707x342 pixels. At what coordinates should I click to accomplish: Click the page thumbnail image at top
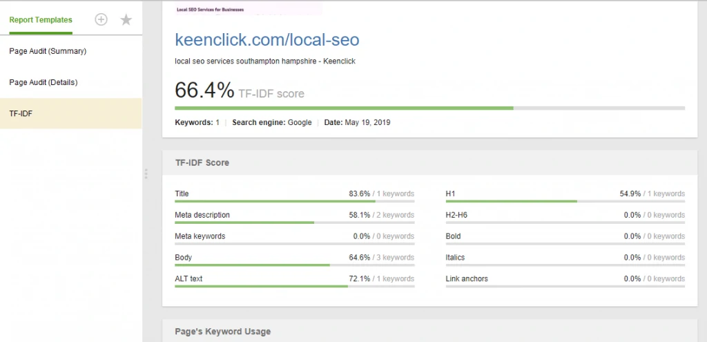[x=249, y=8]
